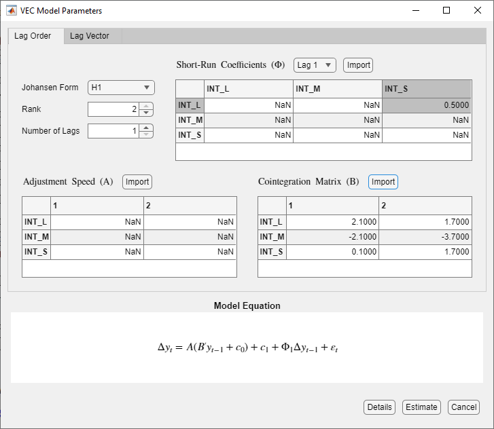Viewport: 494px width, 429px height.
Task: Import the Cointegration Matrix
Action: pos(383,182)
